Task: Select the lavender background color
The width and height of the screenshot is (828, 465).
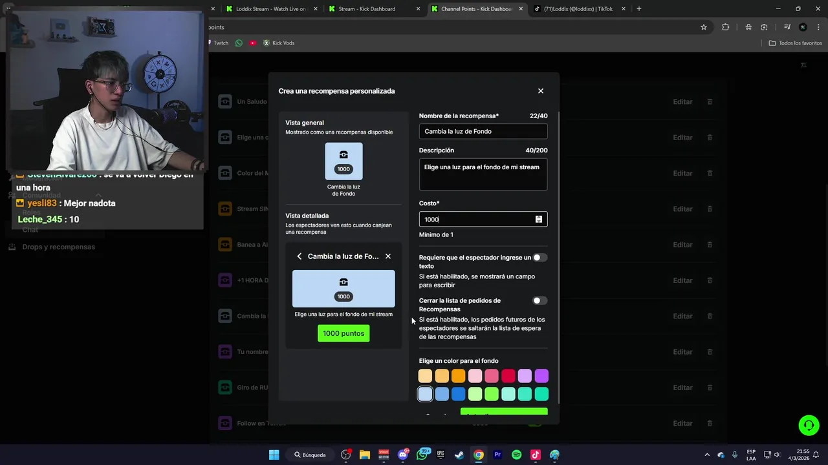Action: point(525,376)
